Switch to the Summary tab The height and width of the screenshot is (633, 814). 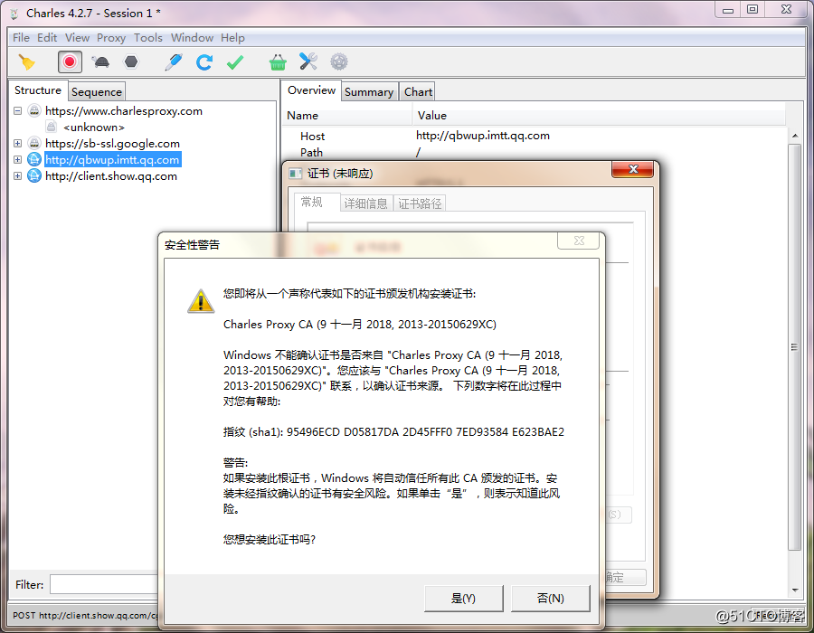(369, 92)
